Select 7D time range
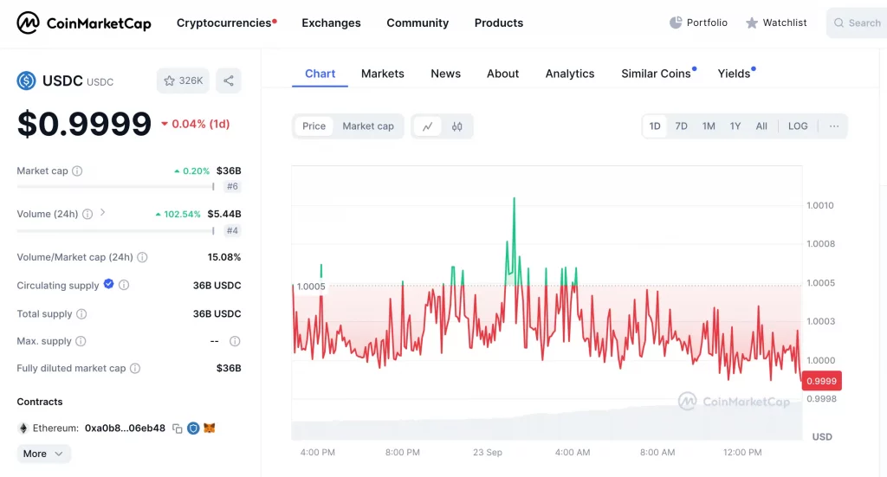 681,126
